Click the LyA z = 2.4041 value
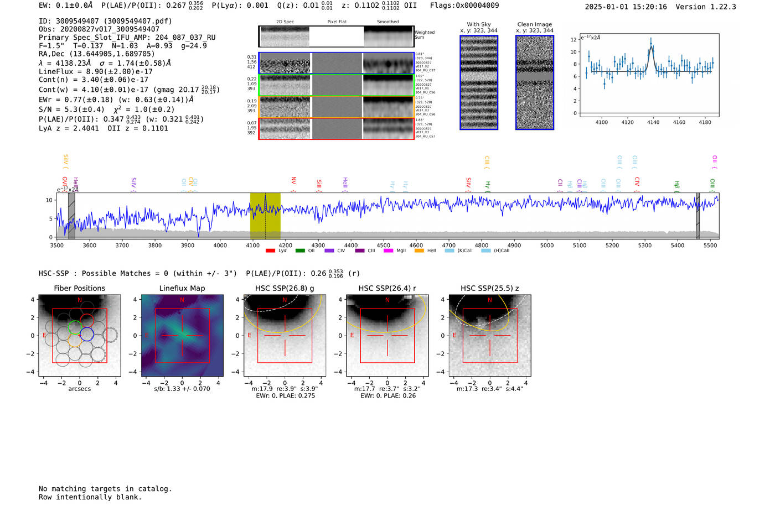Viewport: 775px width, 527px height. click(x=69, y=128)
